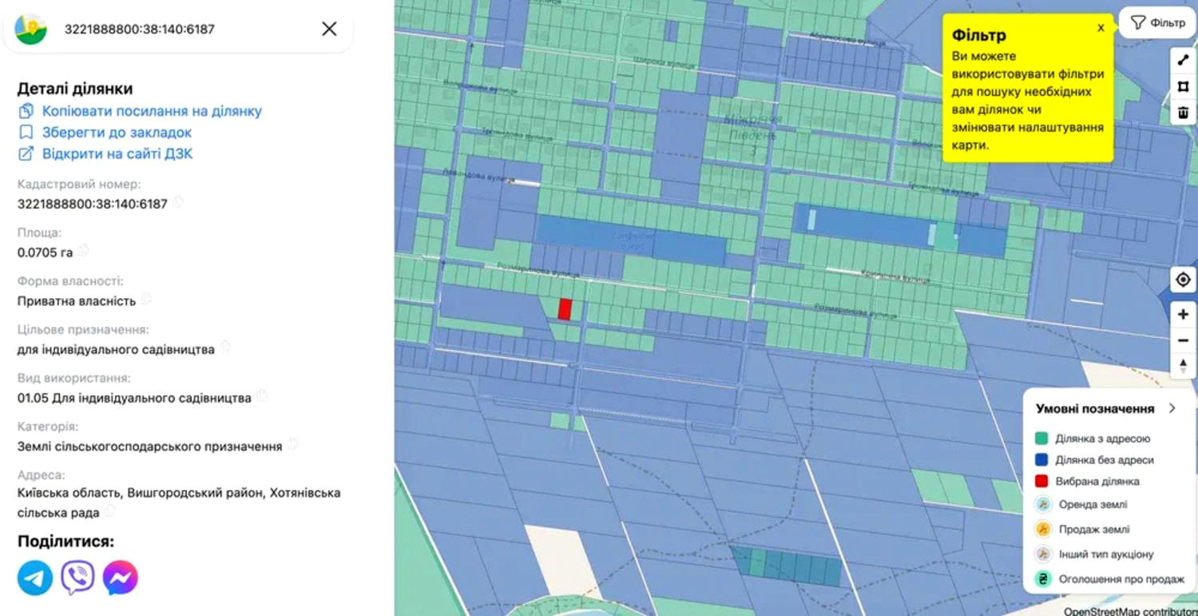Click the green 'Ділянка з адресою' legend swatch
Screen dimensions: 1198x616
pyautogui.click(x=1041, y=439)
